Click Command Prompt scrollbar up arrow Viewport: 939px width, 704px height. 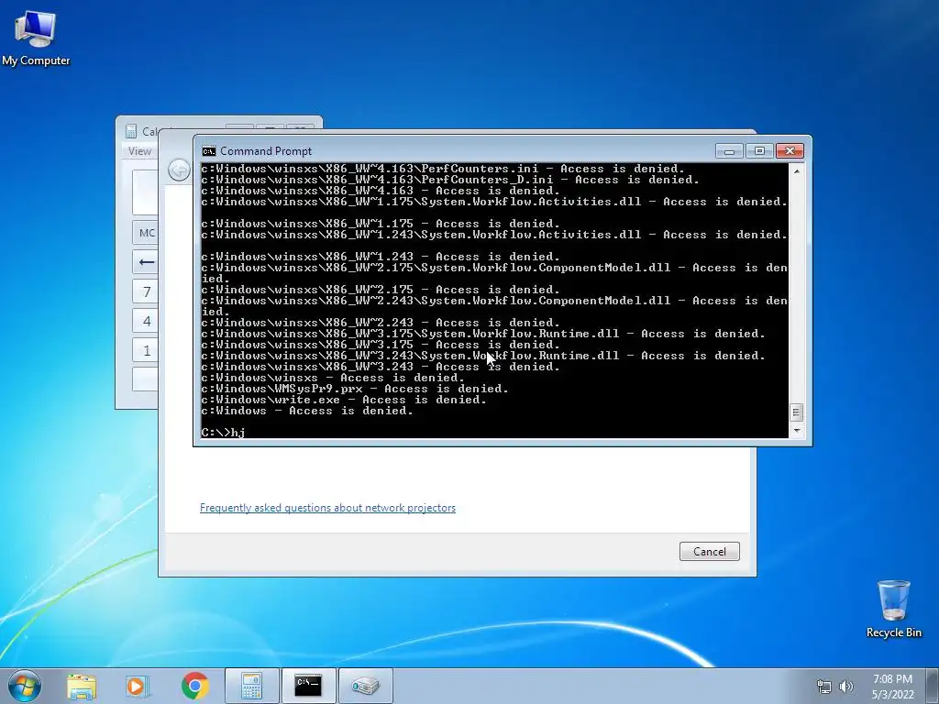click(x=797, y=171)
